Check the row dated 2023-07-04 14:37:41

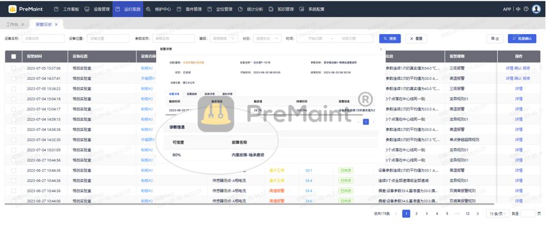coord(14,79)
